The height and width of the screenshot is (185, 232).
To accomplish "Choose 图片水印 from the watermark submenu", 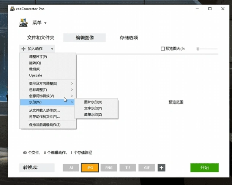I will click(x=93, y=102).
